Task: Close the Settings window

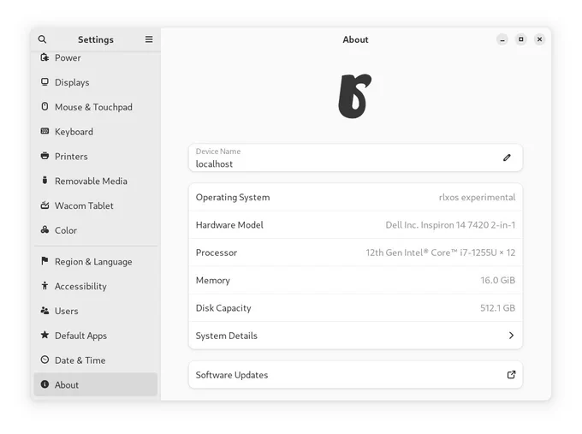Action: pos(539,39)
